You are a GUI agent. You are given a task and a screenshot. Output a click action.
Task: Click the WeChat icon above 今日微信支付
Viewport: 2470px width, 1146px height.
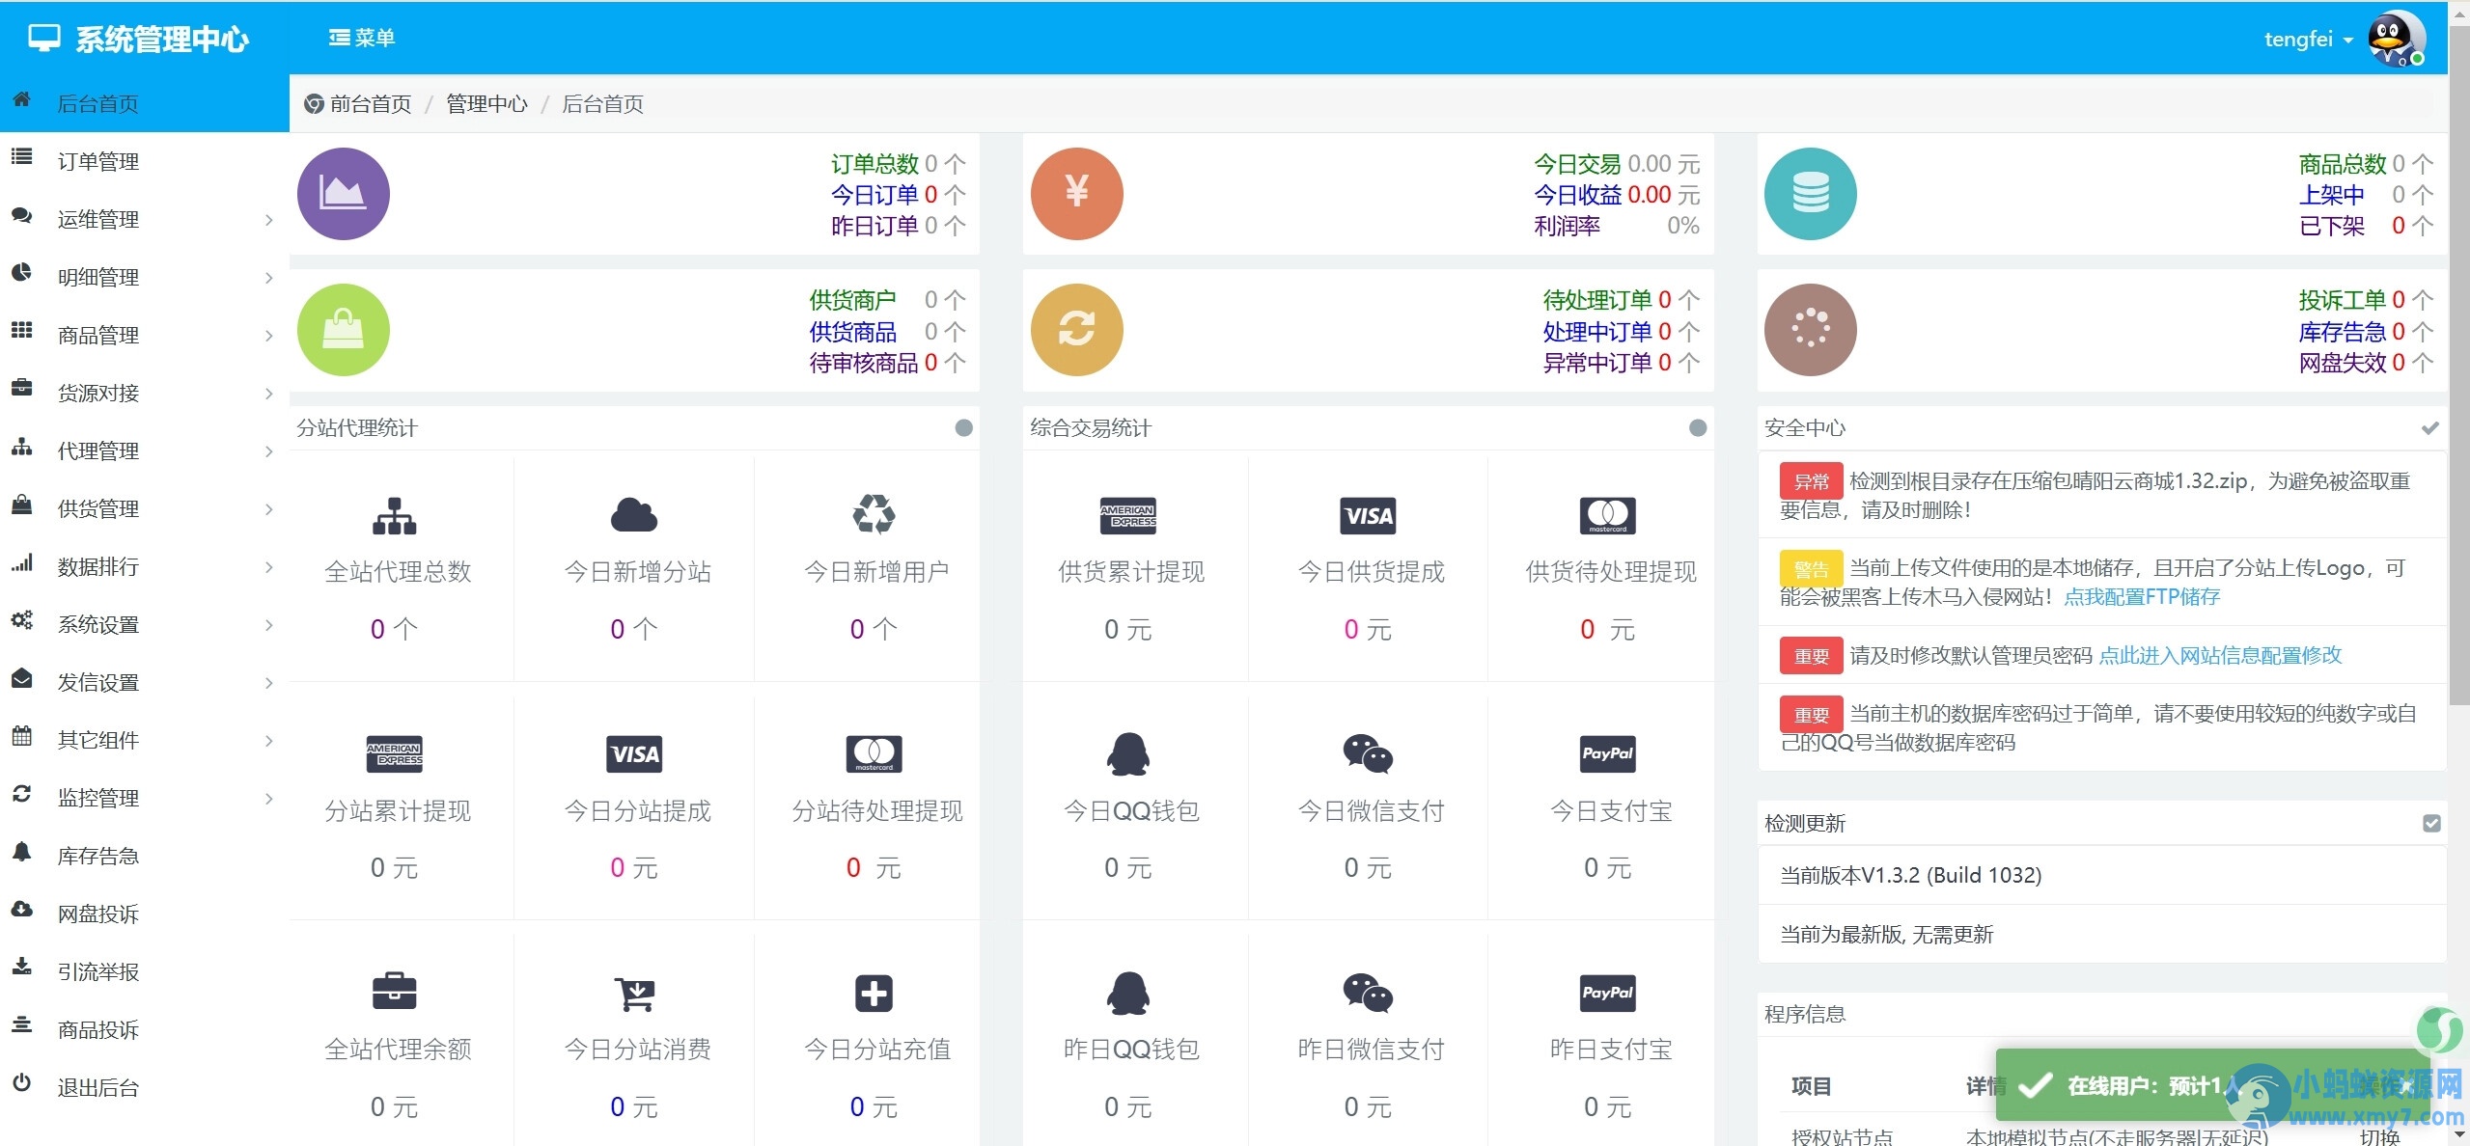1368,754
